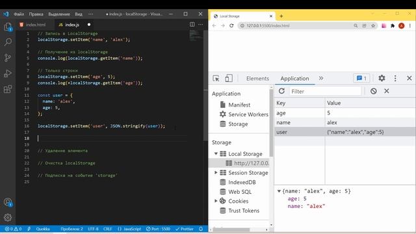Switch to the Application tab
Viewport: 416px width, 234px height.
click(x=294, y=79)
